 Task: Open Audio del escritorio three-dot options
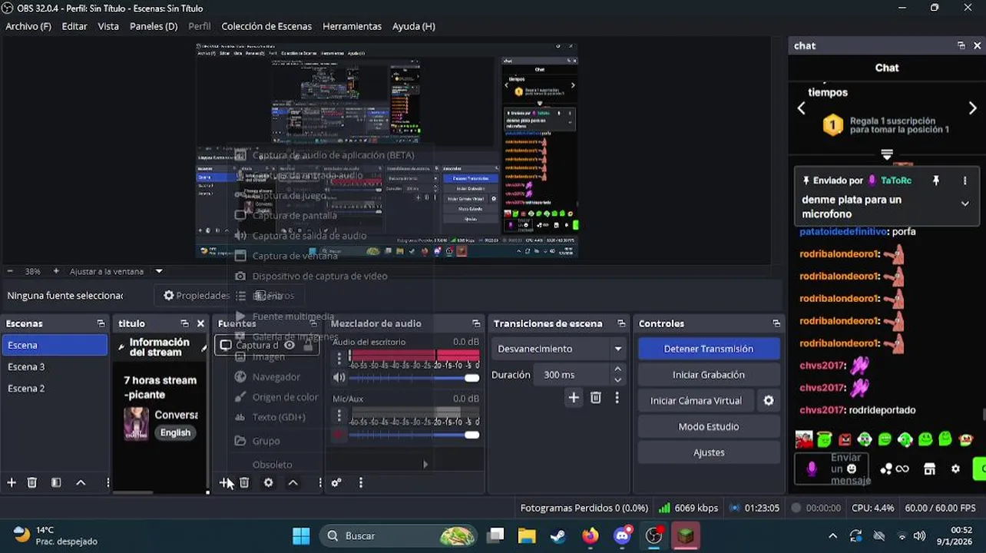tap(339, 358)
